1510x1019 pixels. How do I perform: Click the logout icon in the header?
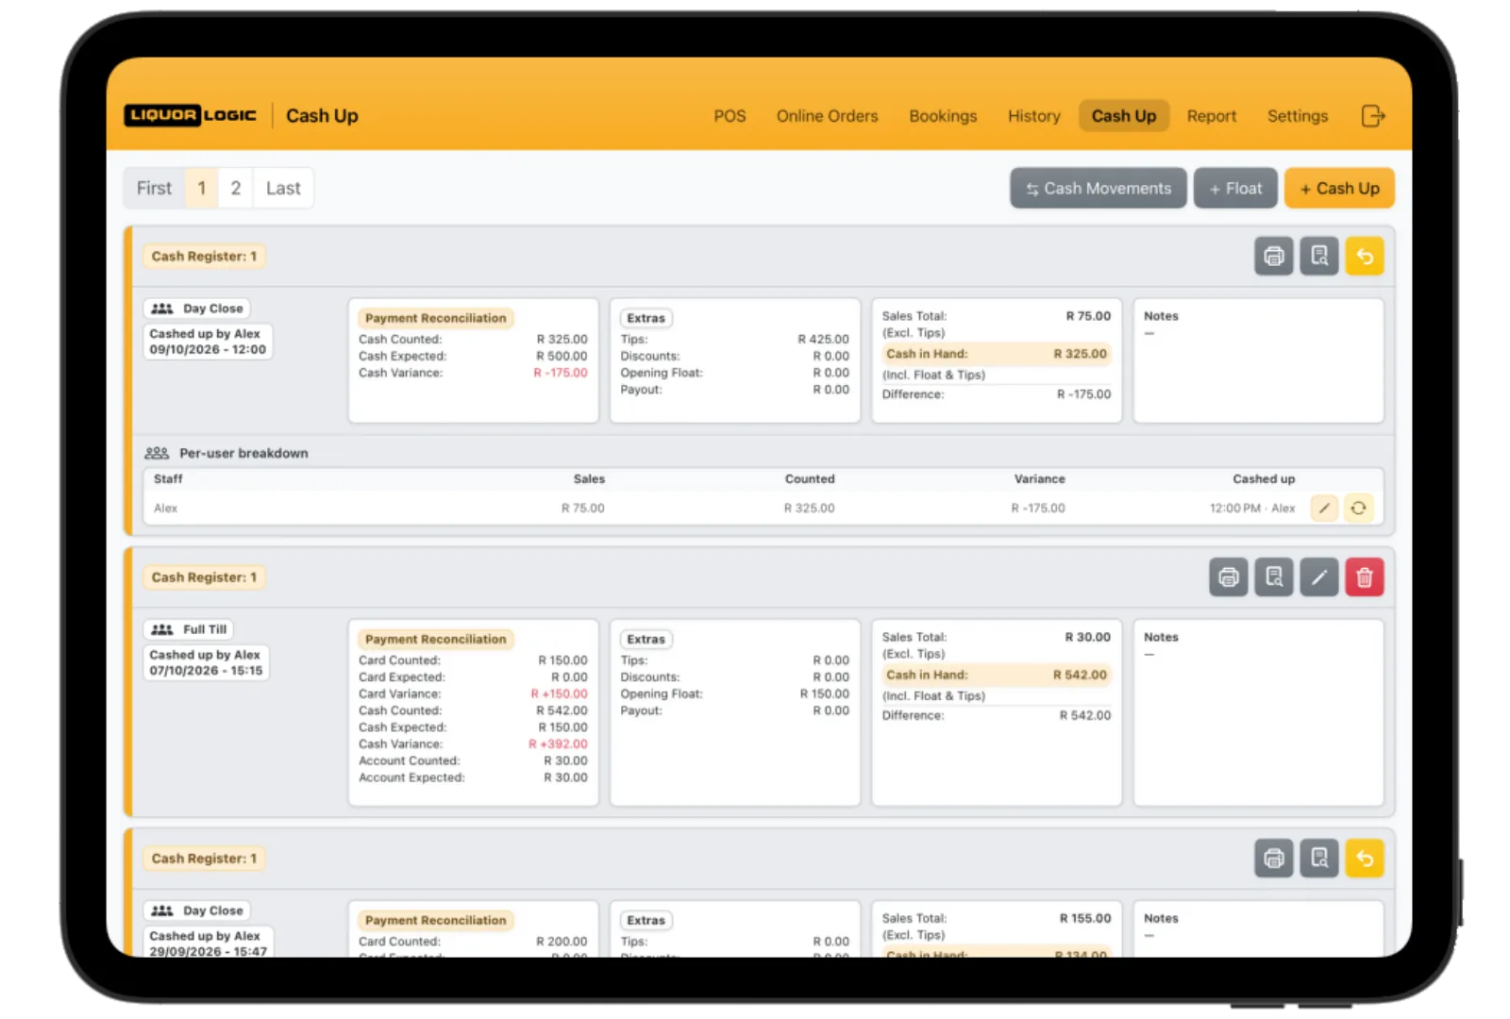click(x=1373, y=116)
